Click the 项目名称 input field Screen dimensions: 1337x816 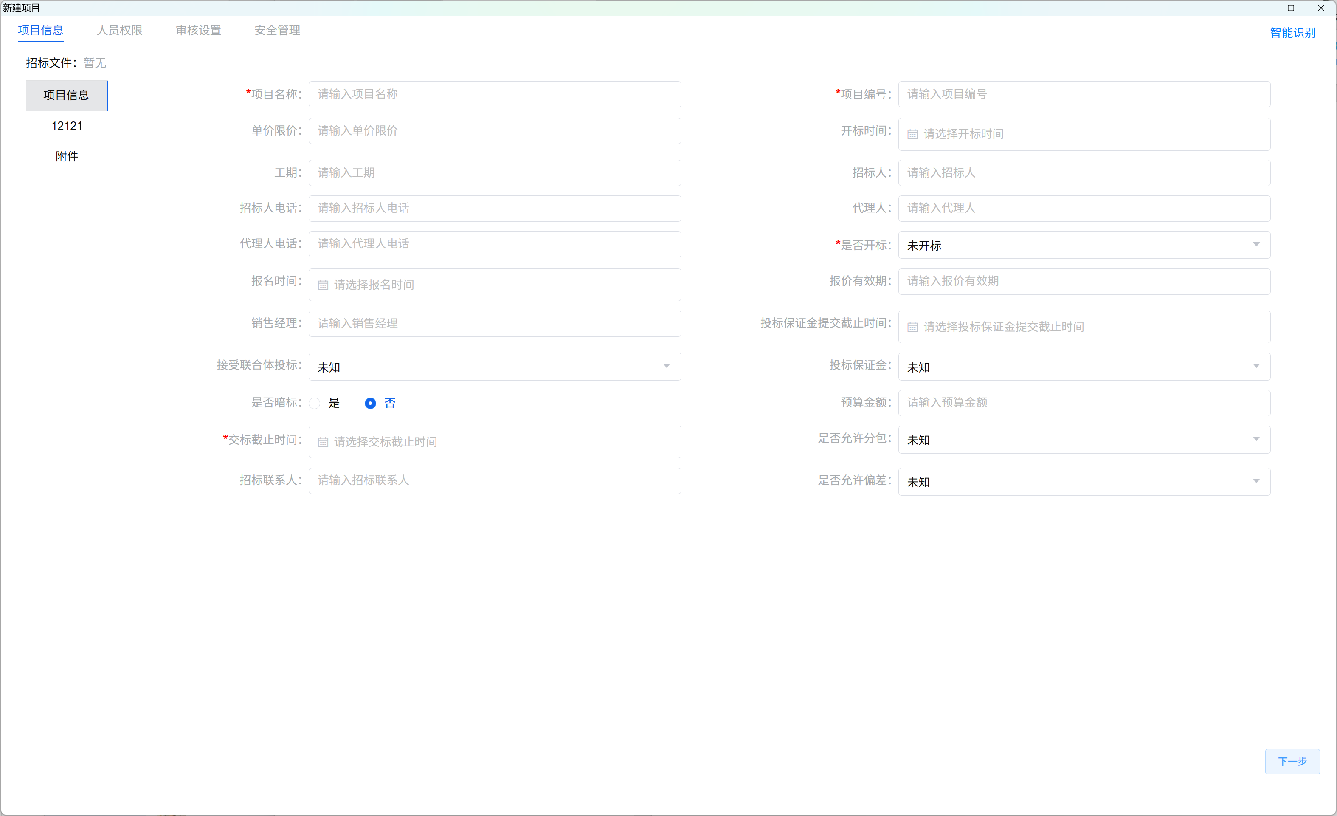coord(494,94)
